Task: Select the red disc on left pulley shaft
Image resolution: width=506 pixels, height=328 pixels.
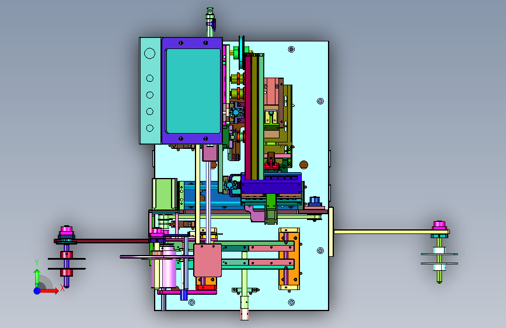Action: 67,255
